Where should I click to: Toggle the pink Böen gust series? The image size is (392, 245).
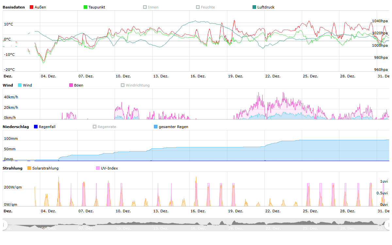78,85
